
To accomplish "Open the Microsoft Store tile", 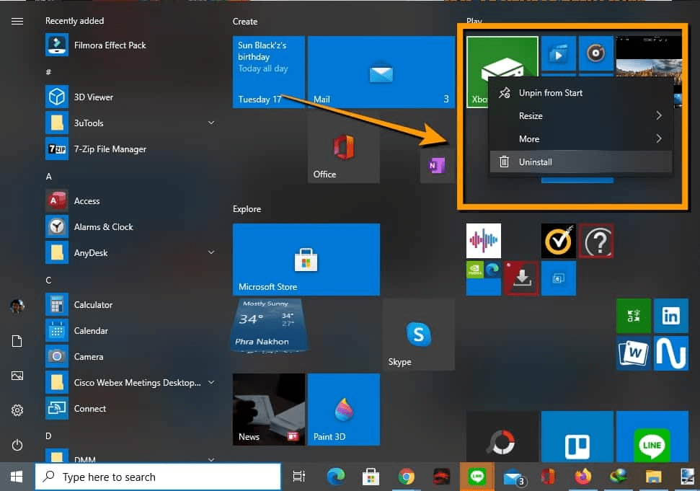I will [306, 260].
